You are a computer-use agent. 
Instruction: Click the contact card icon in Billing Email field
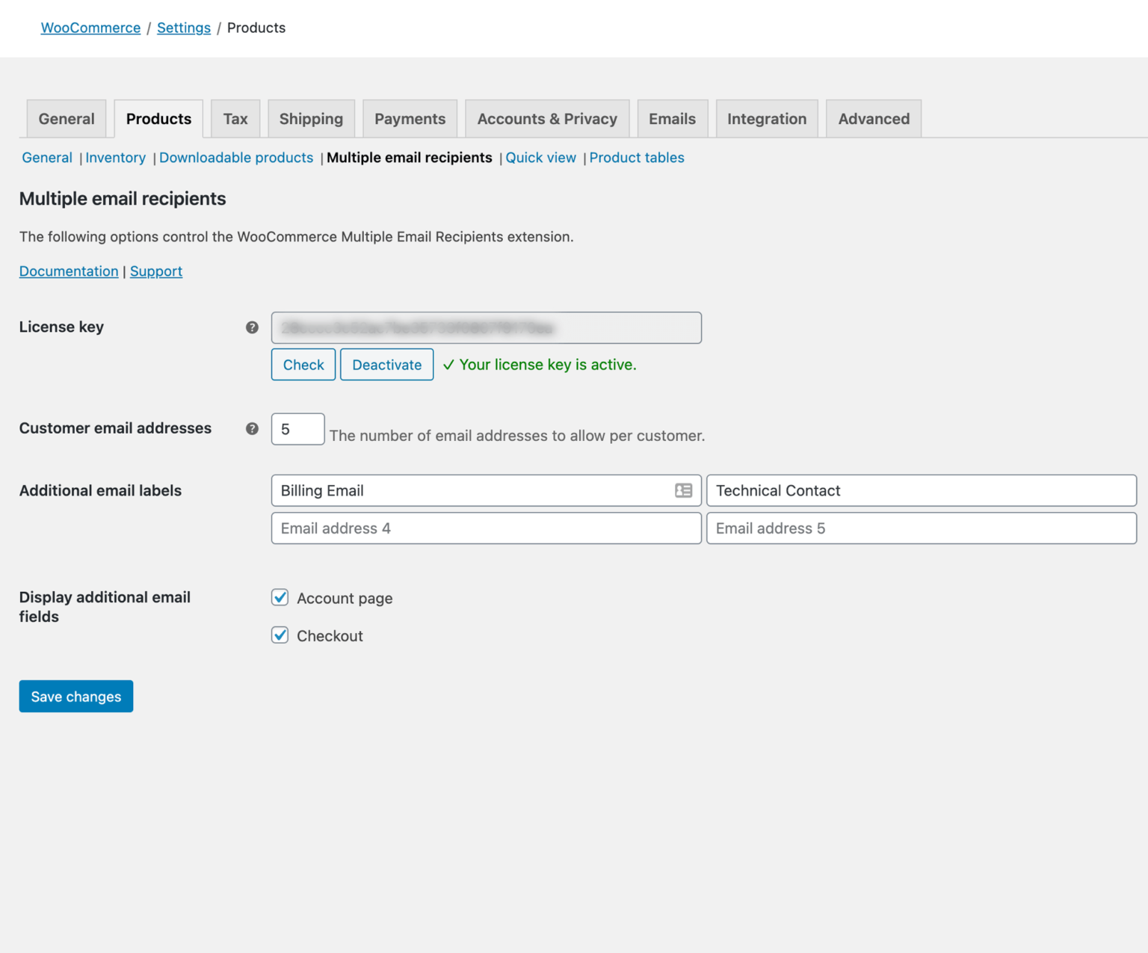682,491
